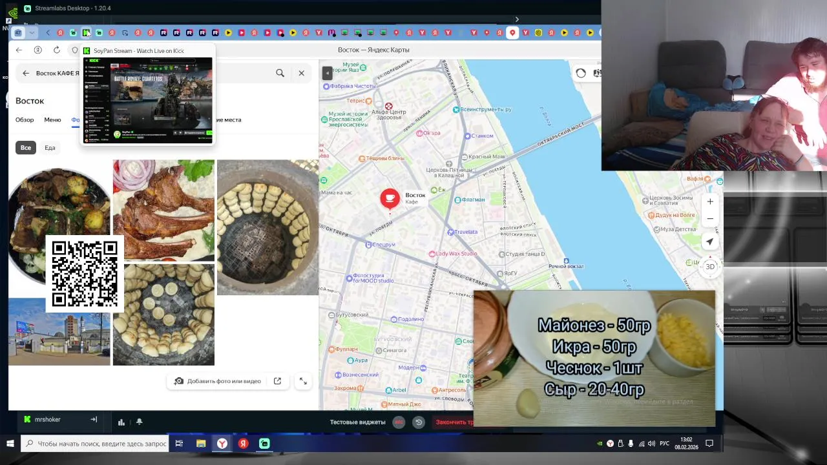Zoom out the map with minus button
The image size is (827, 465).
[x=710, y=218]
